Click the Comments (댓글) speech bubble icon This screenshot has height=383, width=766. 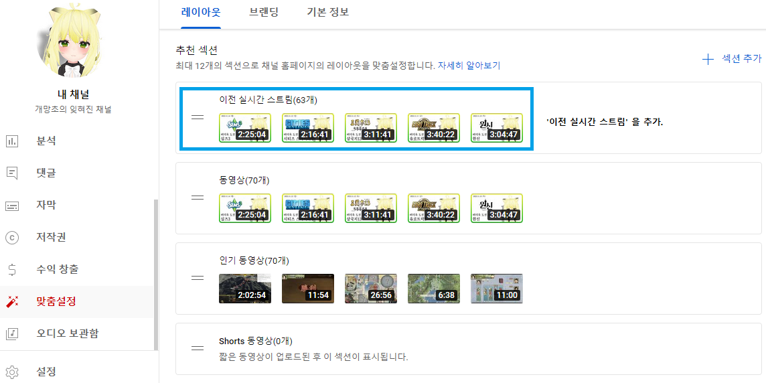pos(12,173)
